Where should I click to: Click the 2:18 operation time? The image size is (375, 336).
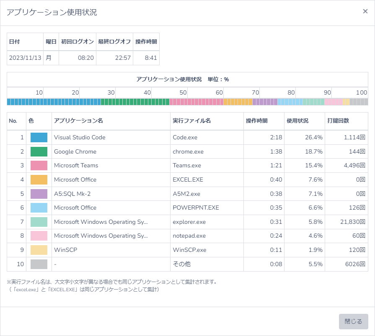pyautogui.click(x=276, y=137)
